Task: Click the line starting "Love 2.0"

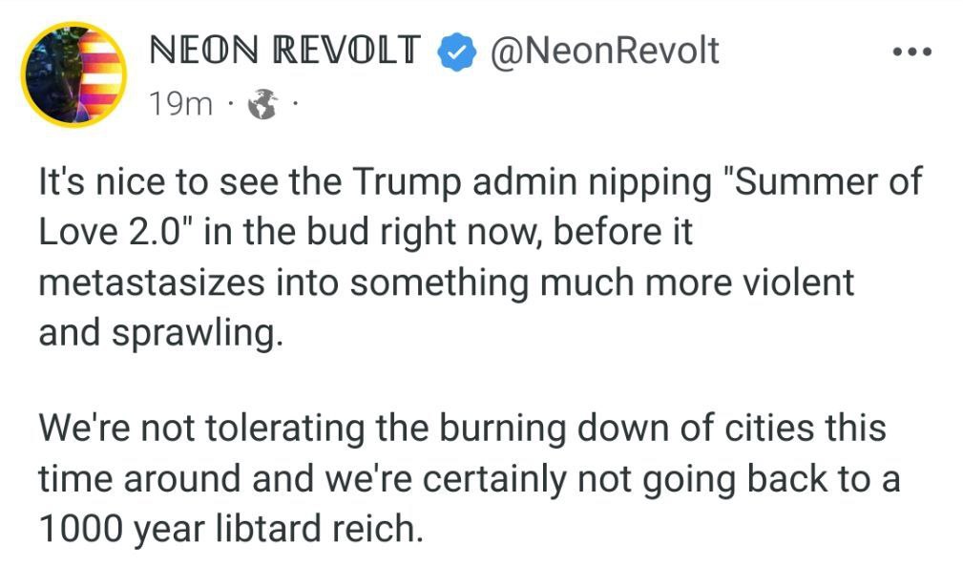Action: click(366, 233)
